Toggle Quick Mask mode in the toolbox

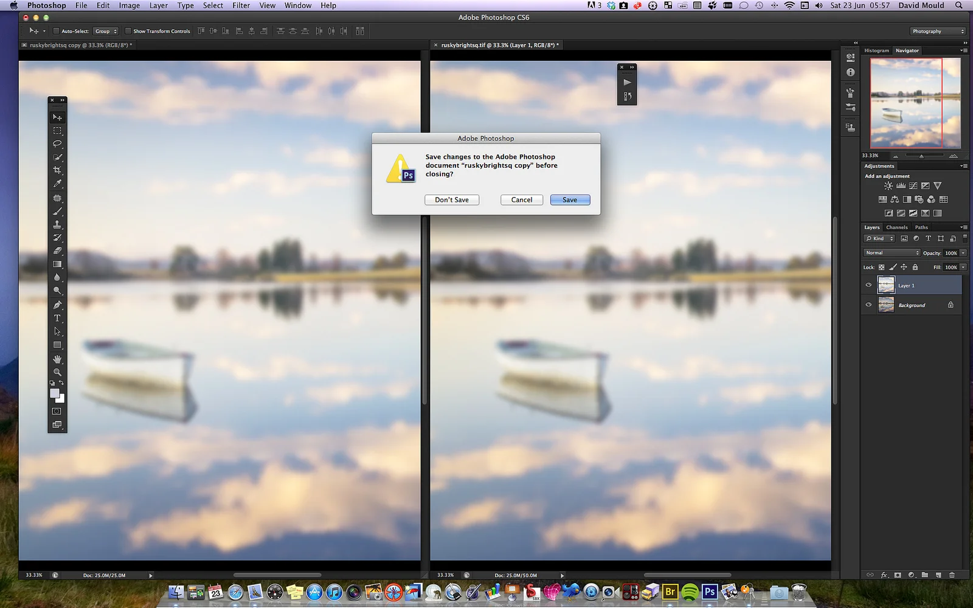coord(57,412)
